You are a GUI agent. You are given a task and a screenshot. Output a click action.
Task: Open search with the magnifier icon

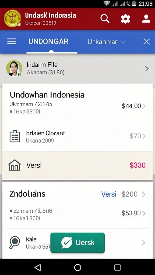105,19
